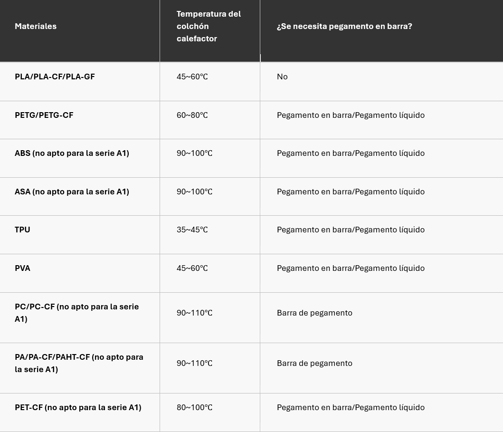The height and width of the screenshot is (432, 503).
Task: Click the "No" glue cell for PLA
Action: pos(282,77)
